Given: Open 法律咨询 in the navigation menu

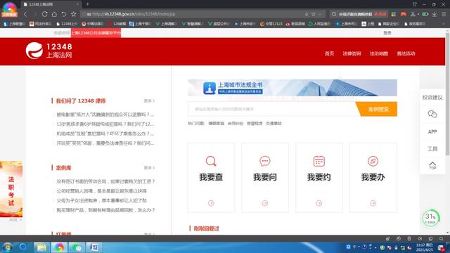Looking at the screenshot, I should (x=352, y=53).
